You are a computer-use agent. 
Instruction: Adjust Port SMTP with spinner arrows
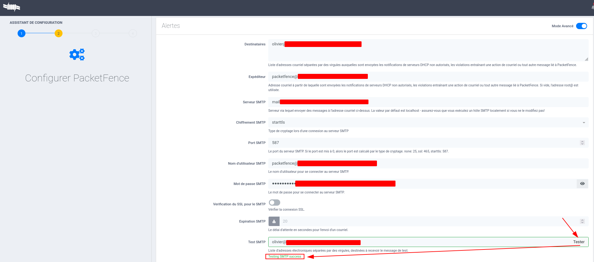(x=582, y=143)
